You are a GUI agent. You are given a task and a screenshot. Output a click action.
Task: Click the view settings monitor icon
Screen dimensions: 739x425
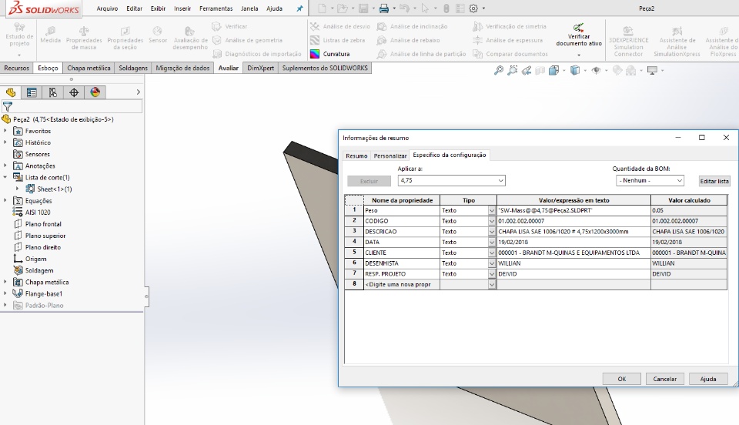(x=652, y=71)
